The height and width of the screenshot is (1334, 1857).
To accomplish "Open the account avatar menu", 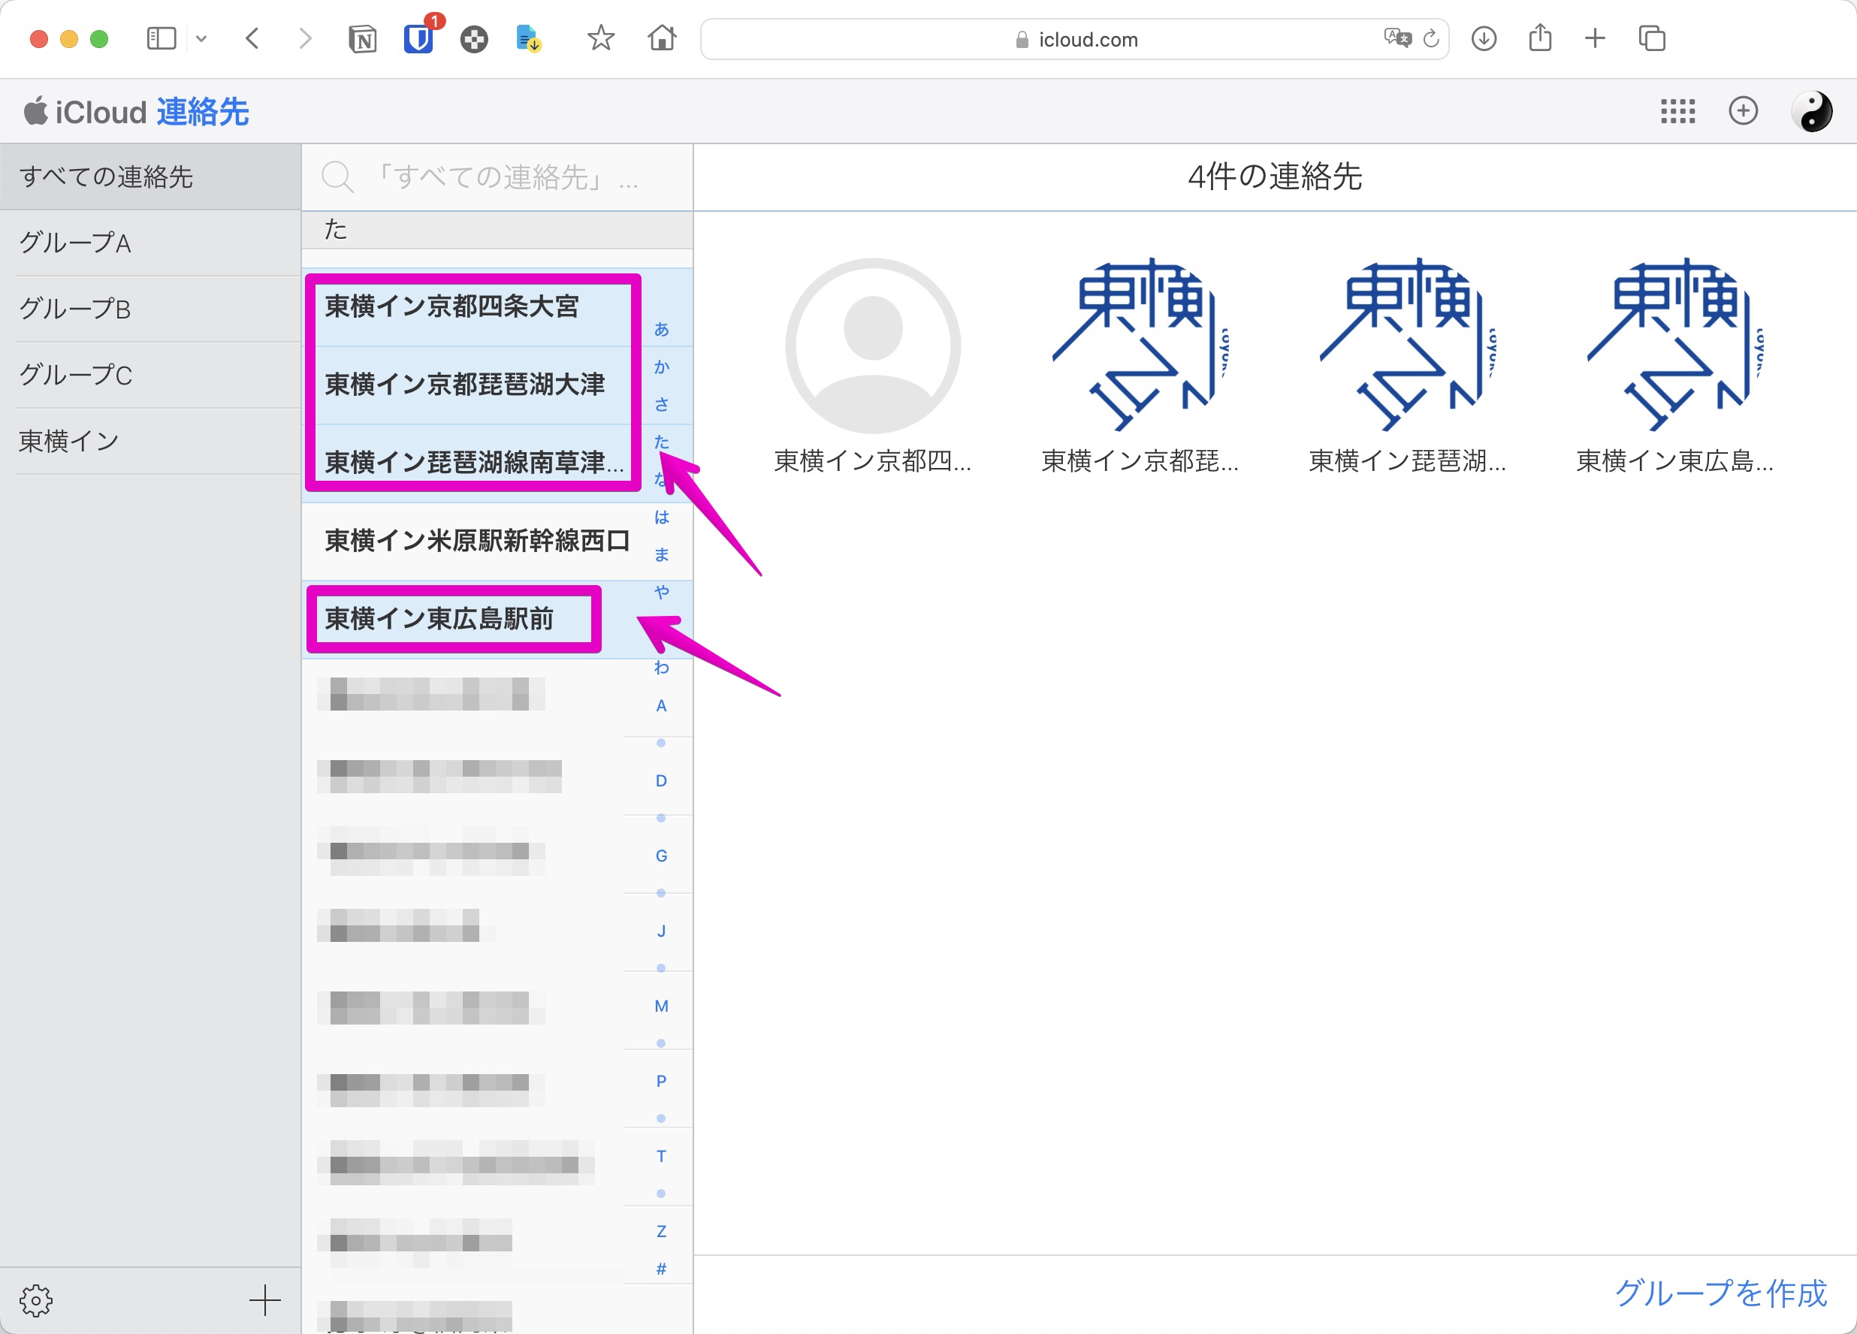I will [x=1812, y=110].
